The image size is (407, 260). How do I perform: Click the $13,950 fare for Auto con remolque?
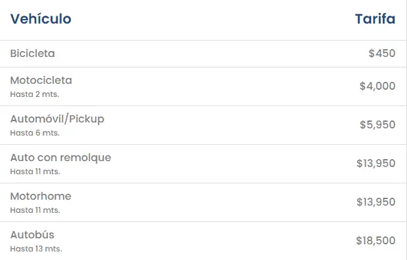376,164
